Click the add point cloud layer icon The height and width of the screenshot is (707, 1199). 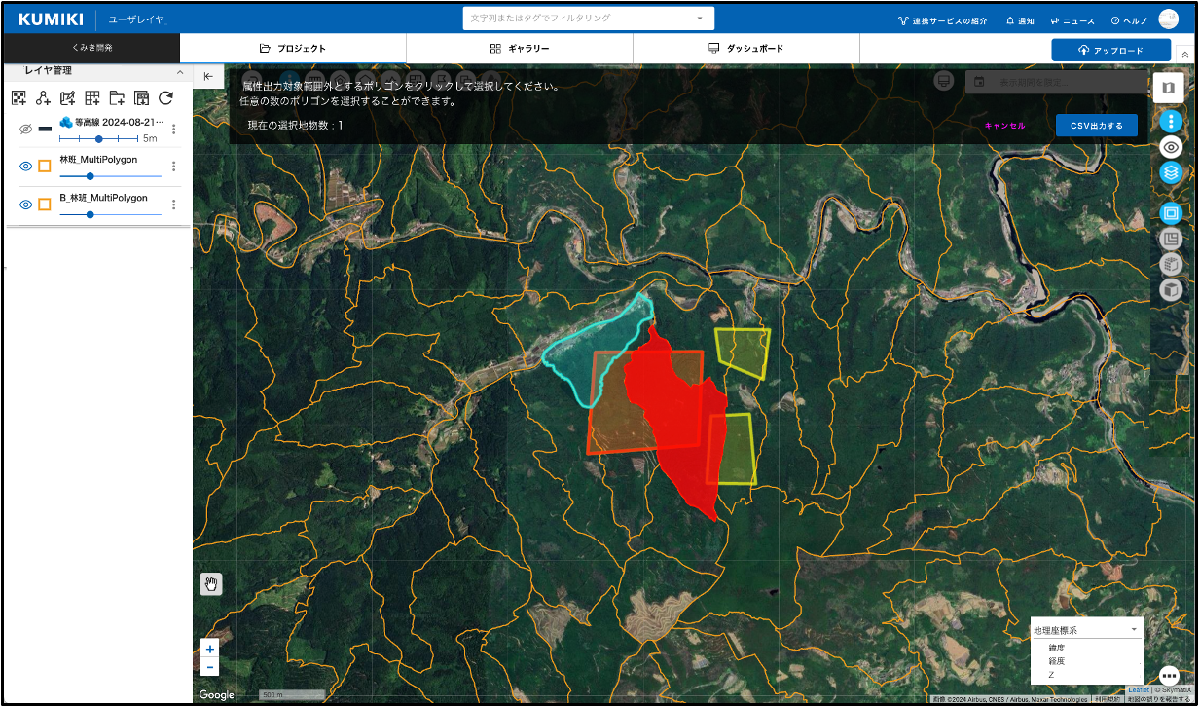coord(18,97)
